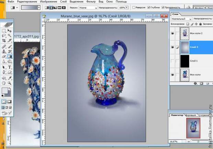
Task: Select the Hand tool
Action: [4, 83]
